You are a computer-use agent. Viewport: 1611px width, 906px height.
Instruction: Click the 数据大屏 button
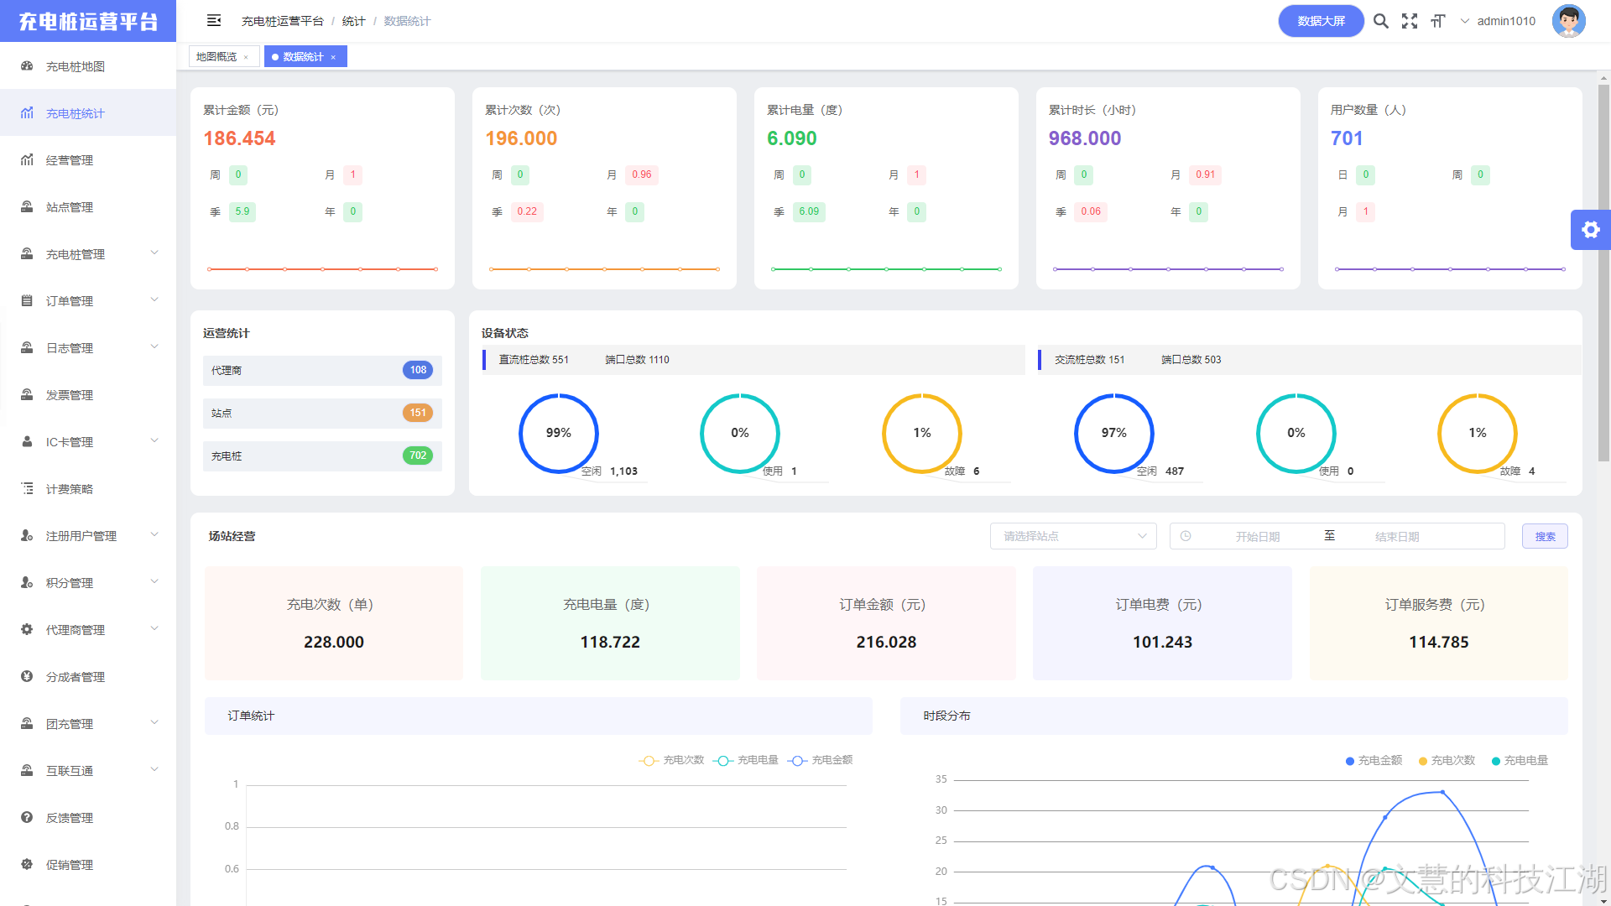coord(1321,21)
